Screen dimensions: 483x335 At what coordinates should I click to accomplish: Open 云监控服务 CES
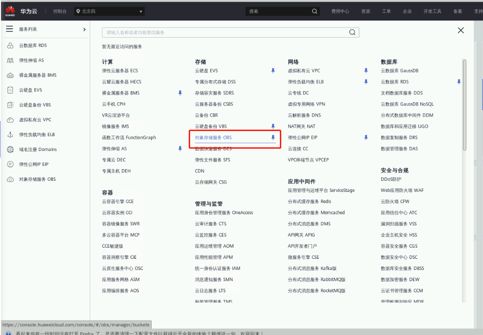(x=211, y=235)
